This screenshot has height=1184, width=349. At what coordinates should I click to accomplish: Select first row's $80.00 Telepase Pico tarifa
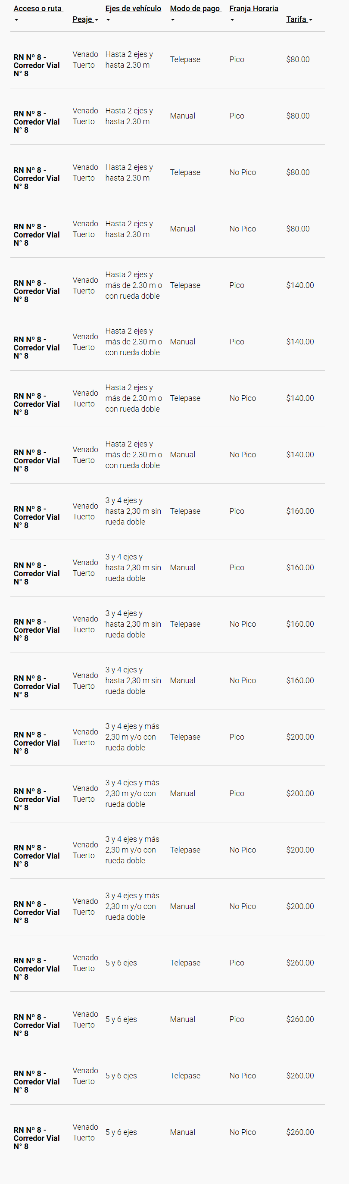[x=298, y=59]
